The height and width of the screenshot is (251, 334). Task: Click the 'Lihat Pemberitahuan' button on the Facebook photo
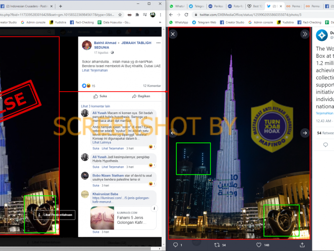55,215
